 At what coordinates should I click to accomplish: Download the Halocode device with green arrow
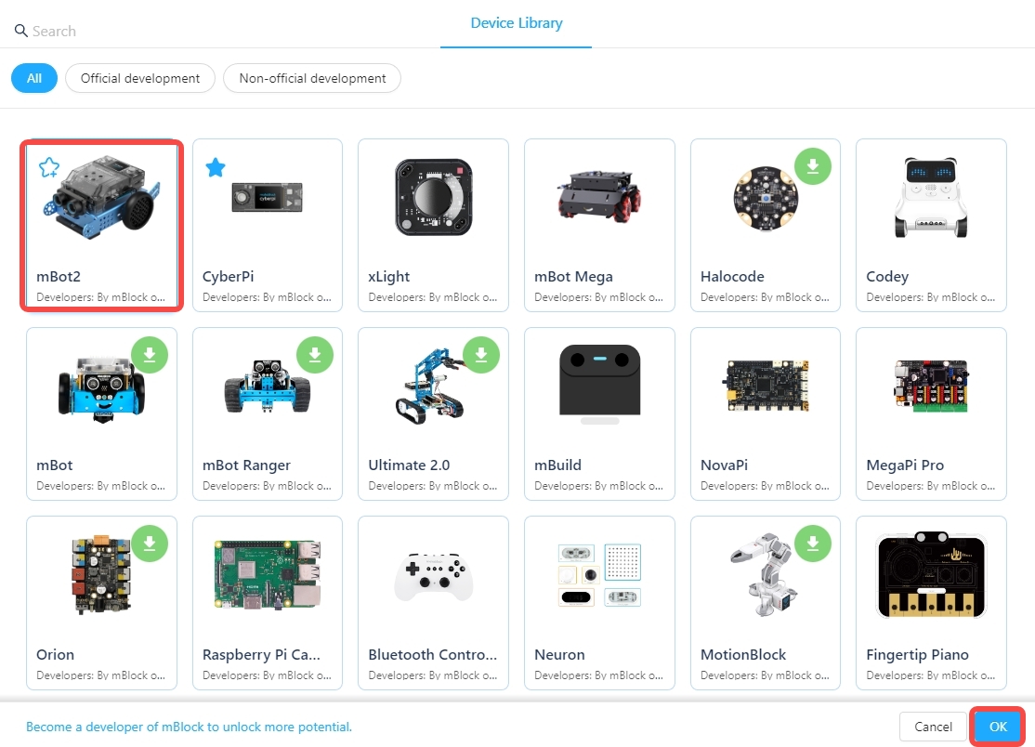[813, 166]
